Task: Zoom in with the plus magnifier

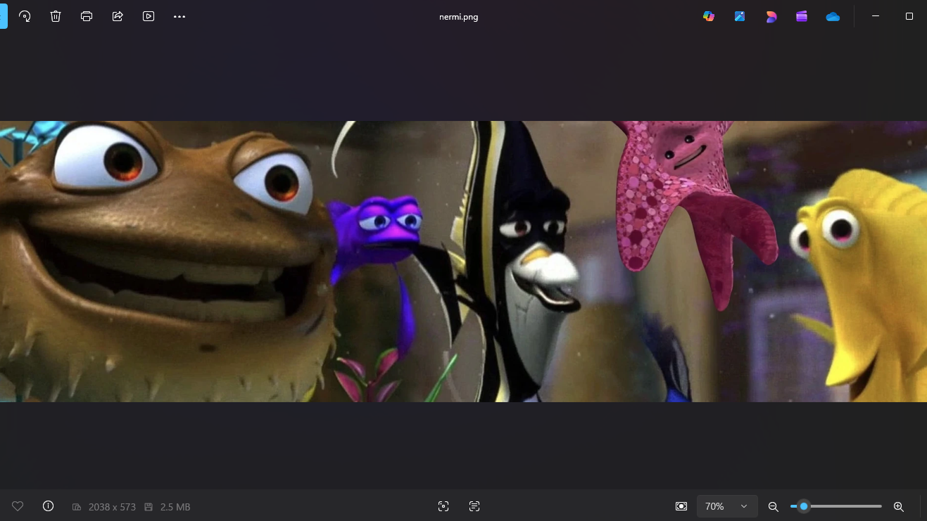Action: point(898,506)
